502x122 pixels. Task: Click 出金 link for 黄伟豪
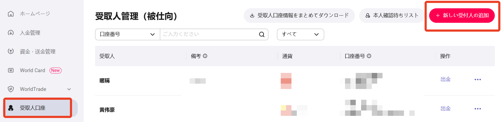pyautogui.click(x=445, y=109)
